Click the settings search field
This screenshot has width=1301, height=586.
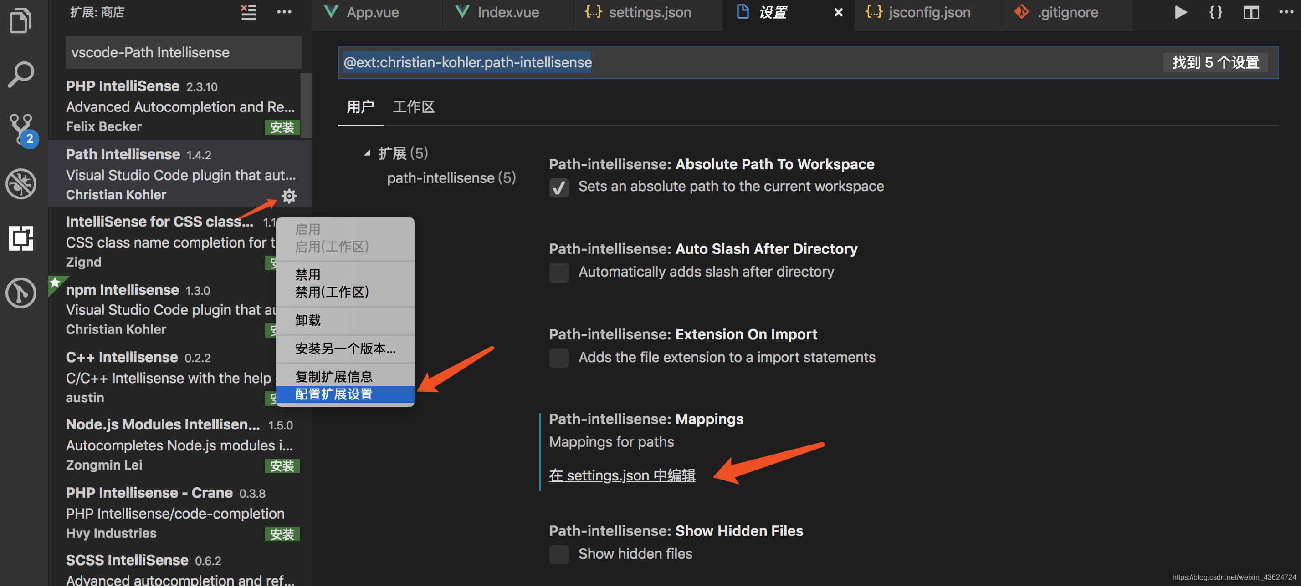pos(808,62)
